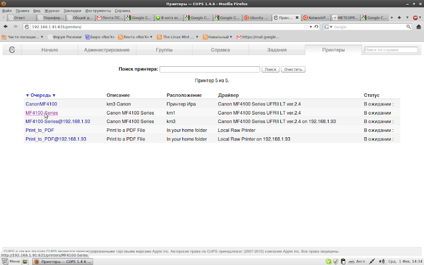Expand The Linux Mint feed bookmark
Screen dimensions: 424x265
pos(178,37)
